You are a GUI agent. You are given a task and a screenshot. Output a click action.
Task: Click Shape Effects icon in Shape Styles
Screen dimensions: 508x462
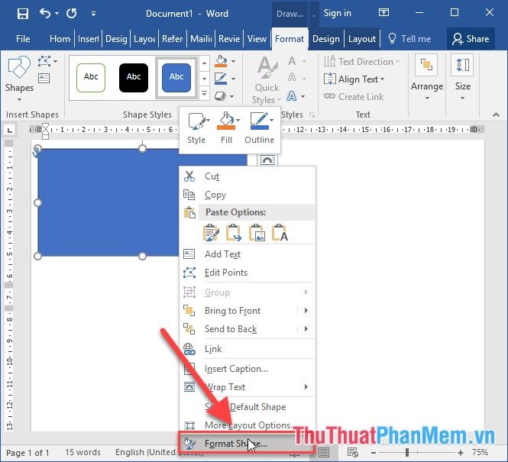(224, 96)
